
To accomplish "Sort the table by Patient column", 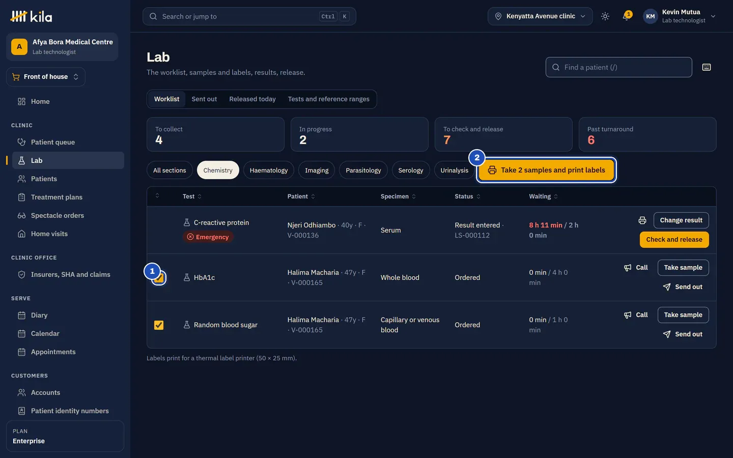I will click(x=301, y=196).
